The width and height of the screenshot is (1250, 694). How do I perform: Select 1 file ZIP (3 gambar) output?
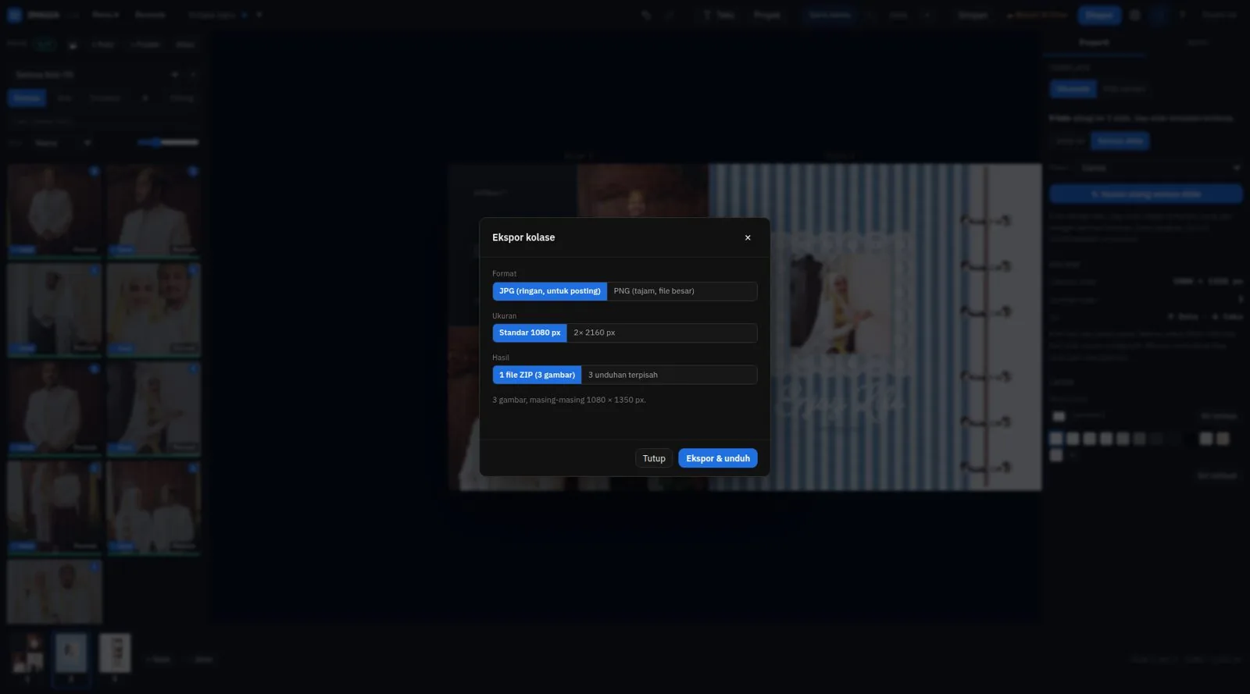[x=537, y=375]
